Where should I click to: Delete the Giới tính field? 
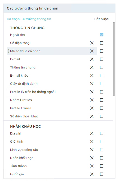point(92,142)
